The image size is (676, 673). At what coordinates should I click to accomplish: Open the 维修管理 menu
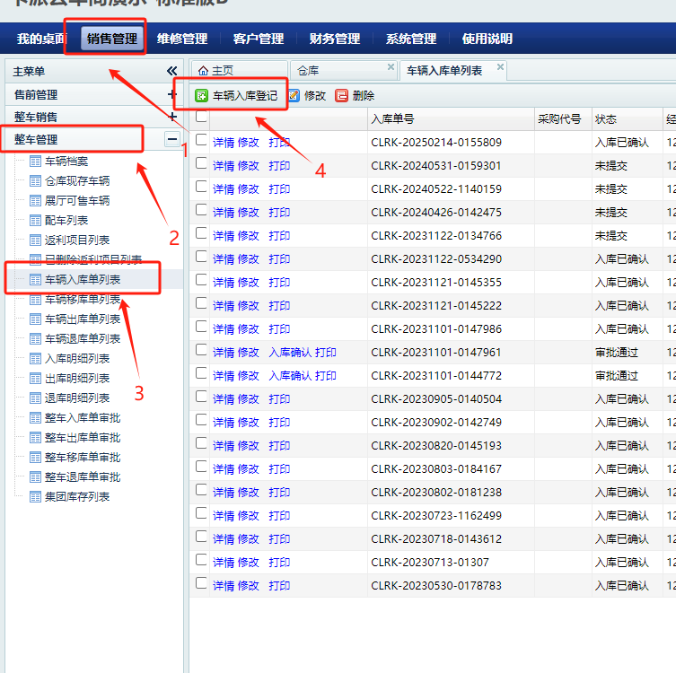click(181, 39)
